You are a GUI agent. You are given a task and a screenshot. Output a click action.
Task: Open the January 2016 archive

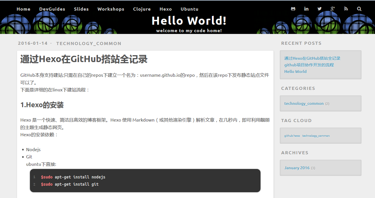[297, 168]
